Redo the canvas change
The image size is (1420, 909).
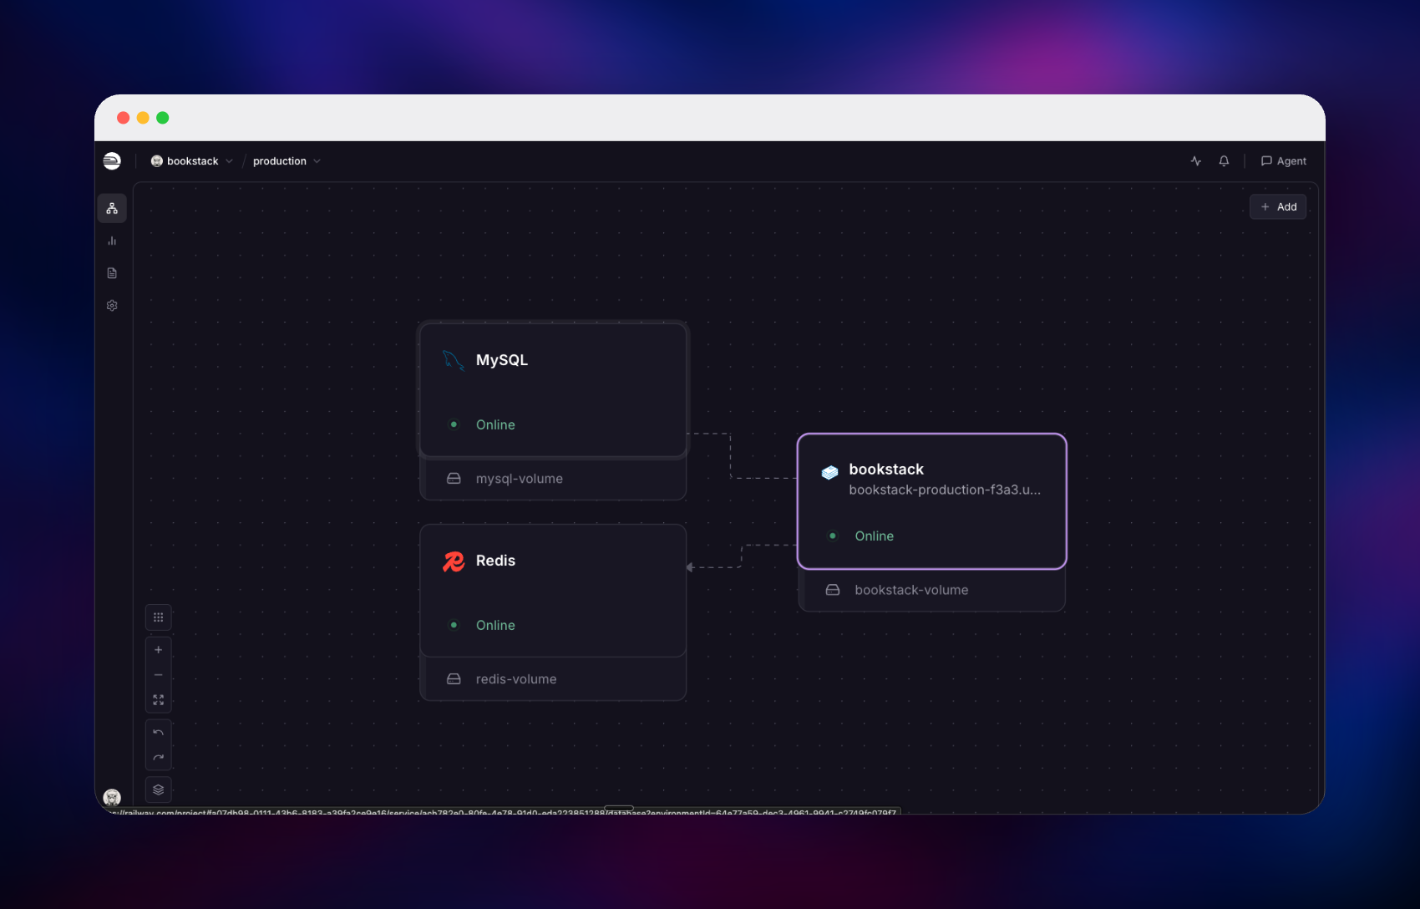coord(158,758)
